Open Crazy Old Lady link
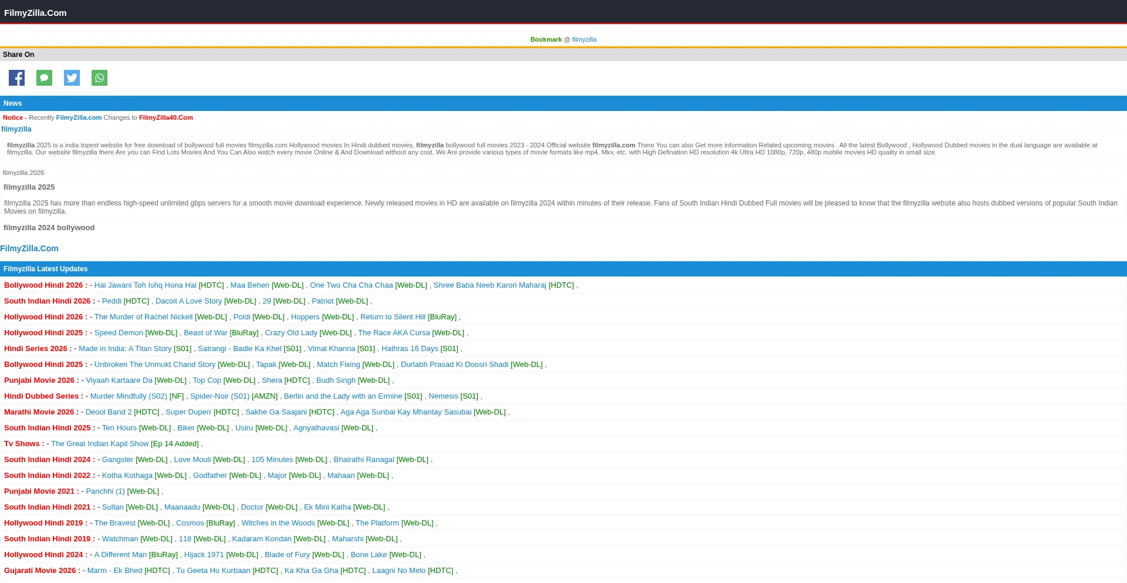 pos(291,333)
